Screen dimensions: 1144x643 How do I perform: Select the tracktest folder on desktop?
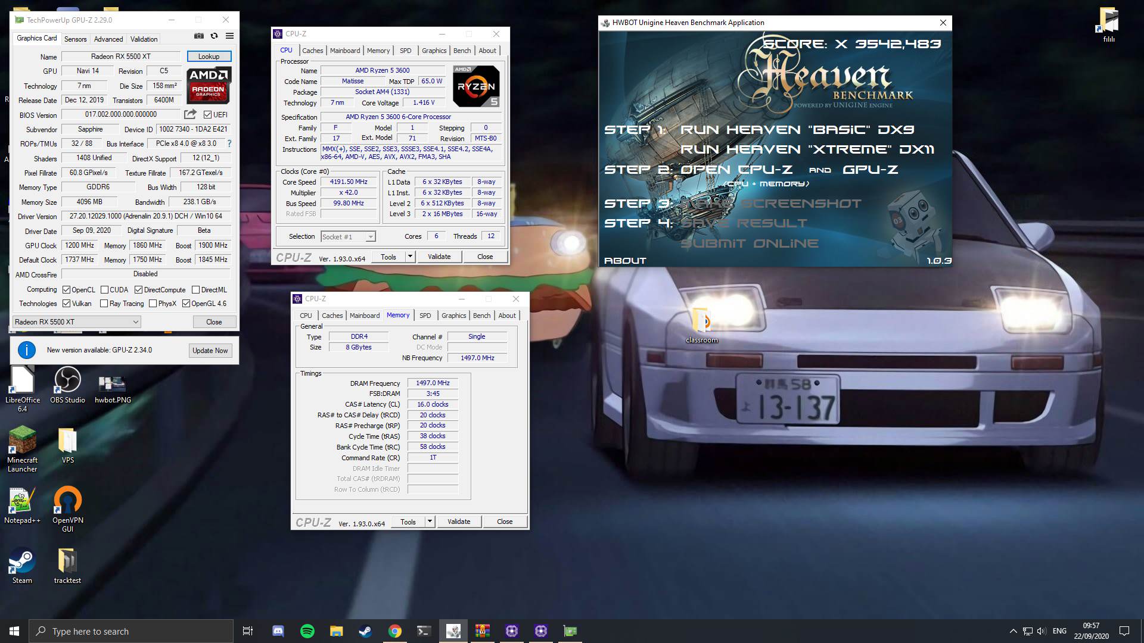coord(67,566)
